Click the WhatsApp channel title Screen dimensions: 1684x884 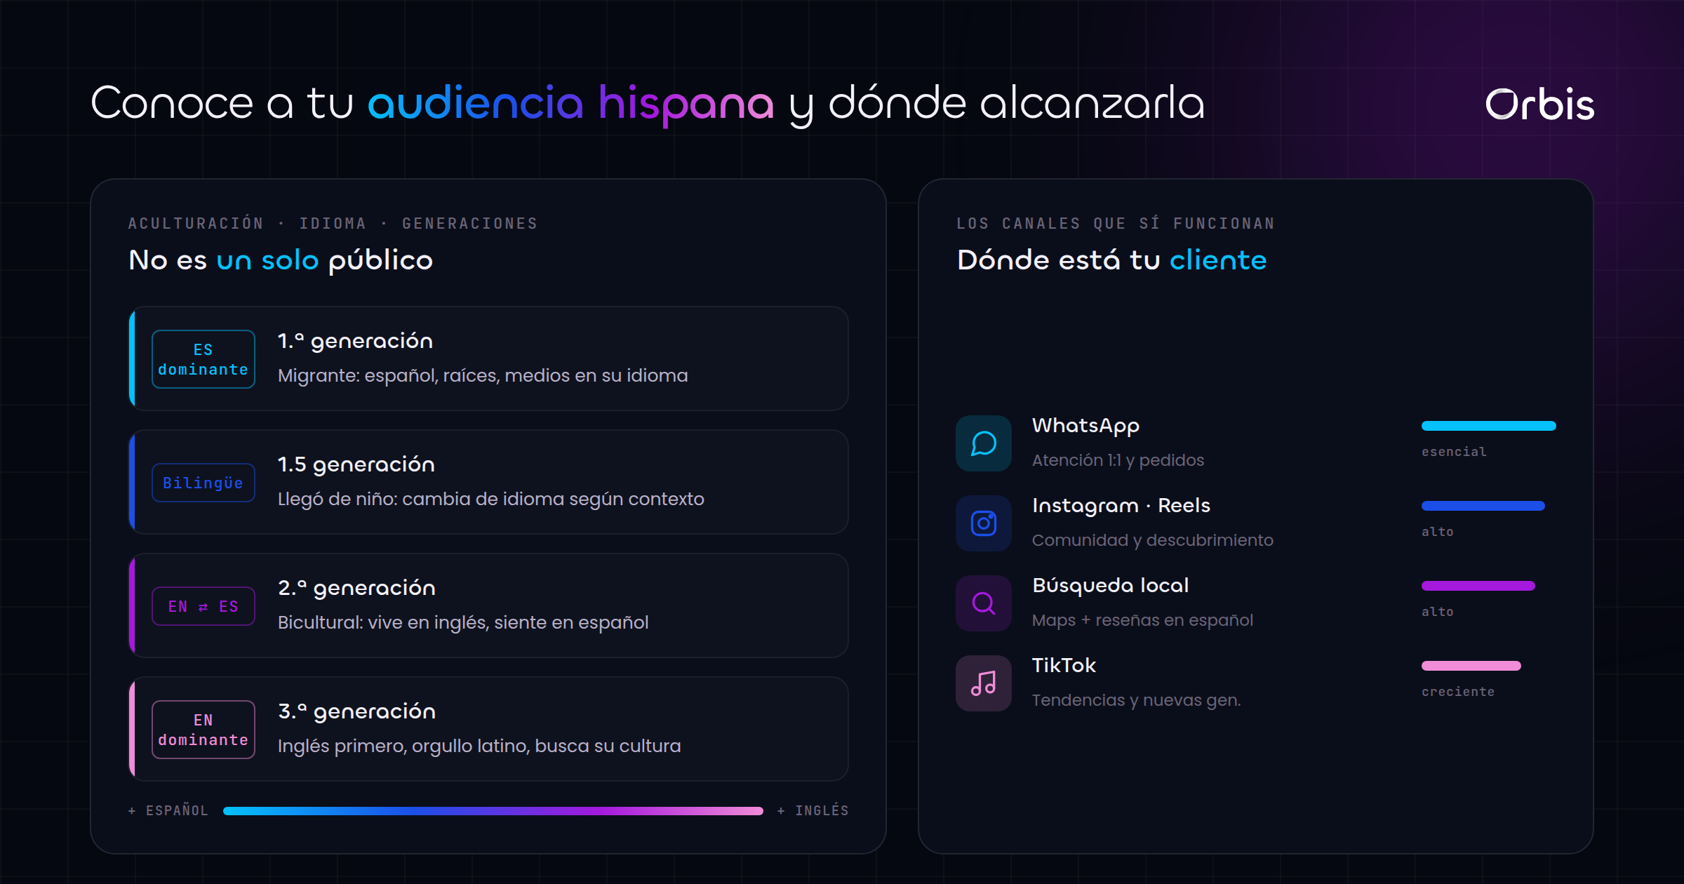(x=1085, y=426)
